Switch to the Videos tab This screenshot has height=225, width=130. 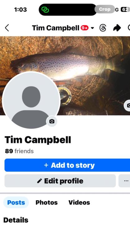(79, 202)
